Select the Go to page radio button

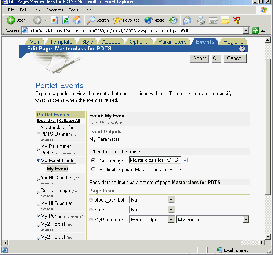tap(93, 160)
